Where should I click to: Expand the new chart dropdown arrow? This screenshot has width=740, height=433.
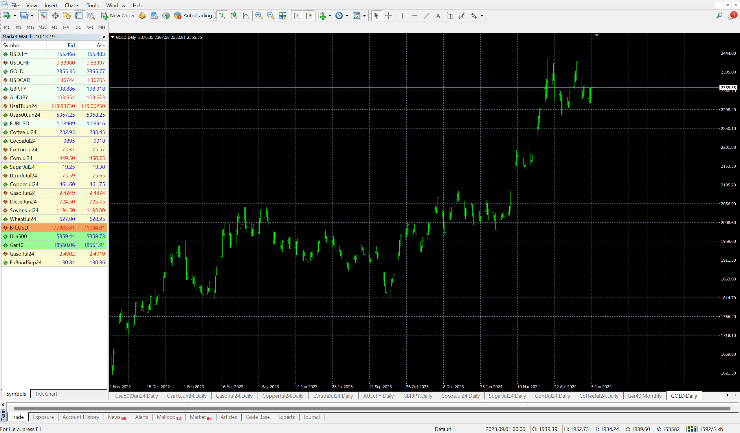(x=15, y=16)
